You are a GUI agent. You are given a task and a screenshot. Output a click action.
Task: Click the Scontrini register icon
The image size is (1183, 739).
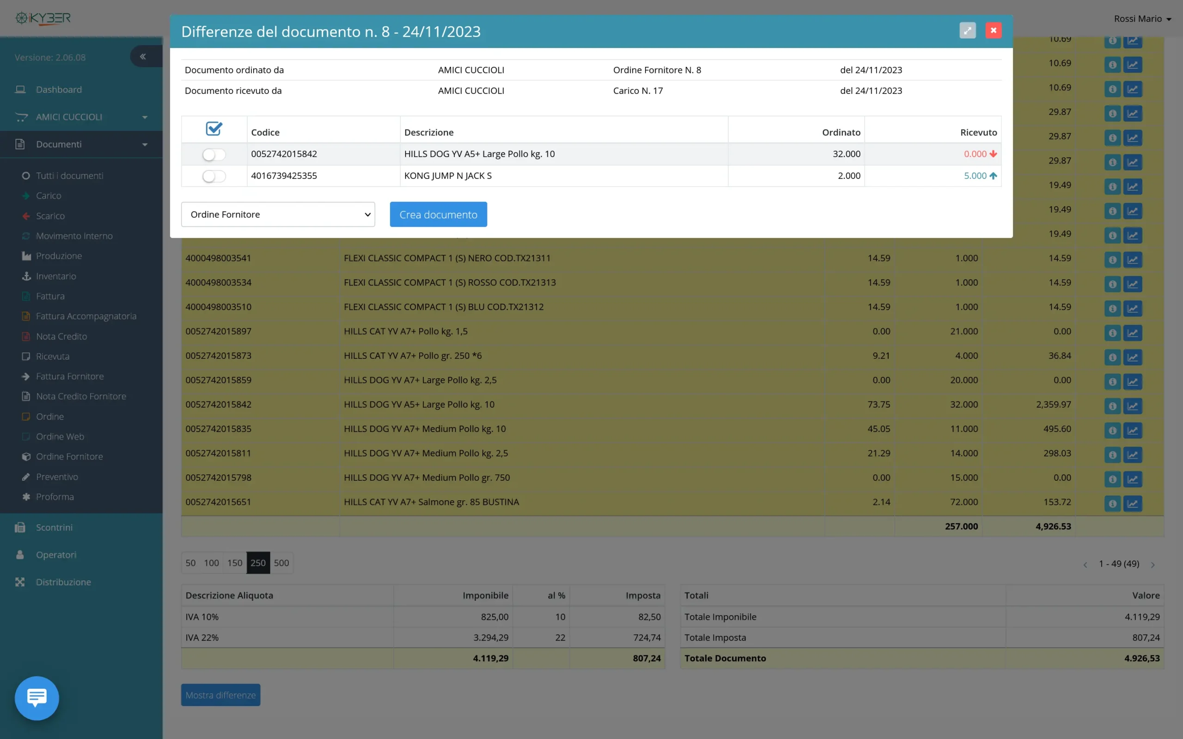(20, 527)
